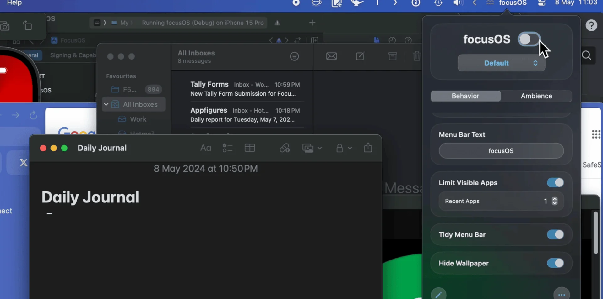Click the Mail archive icon
The image size is (603, 299).
click(393, 56)
